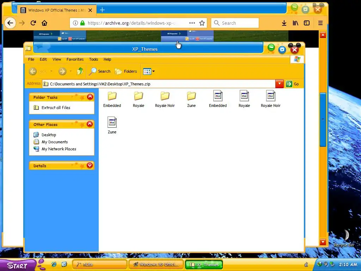Switch to nLite taskbar button
361x271 pixels.
(100, 264)
